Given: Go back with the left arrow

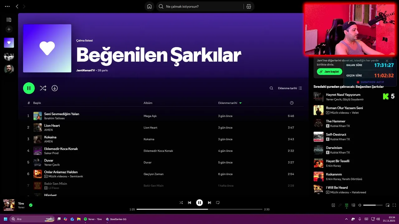Looking at the screenshot, I should pyautogui.click(x=17, y=6).
